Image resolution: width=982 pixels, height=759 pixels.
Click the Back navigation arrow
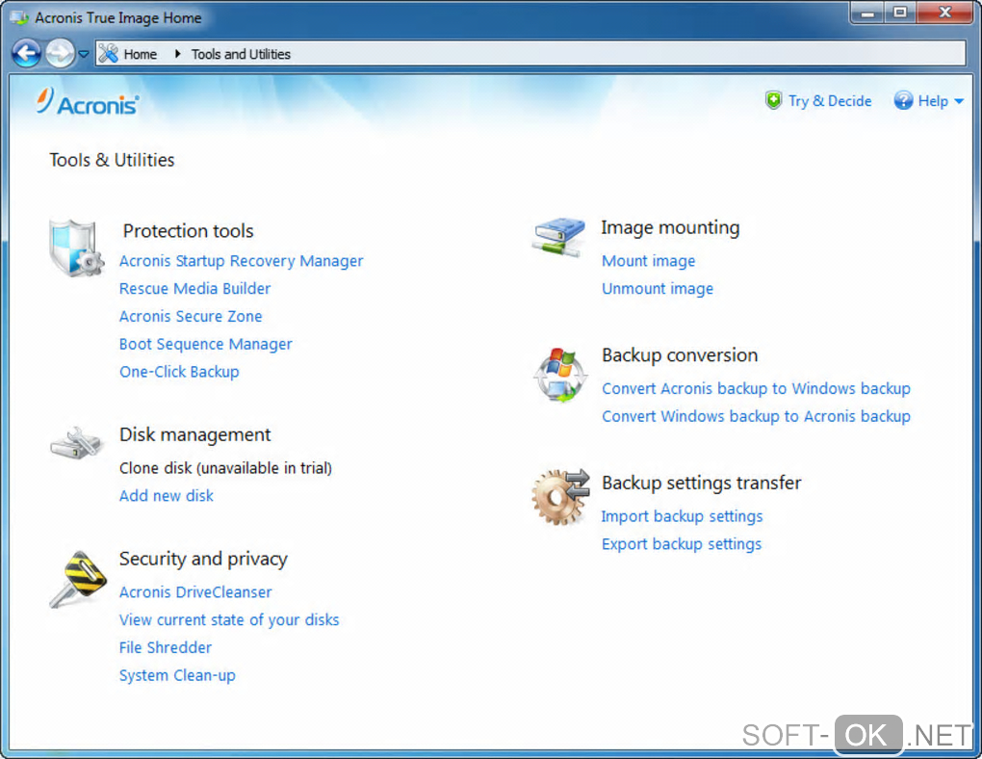[26, 53]
